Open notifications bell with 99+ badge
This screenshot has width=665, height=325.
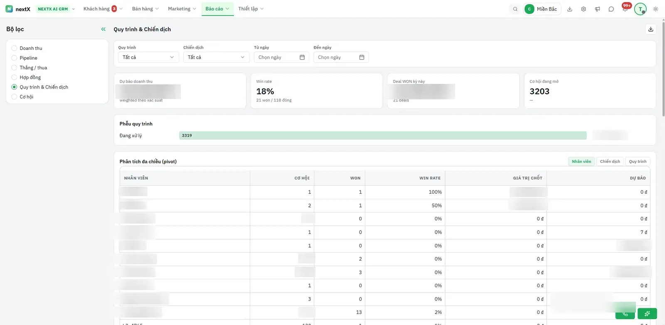click(x=625, y=8)
